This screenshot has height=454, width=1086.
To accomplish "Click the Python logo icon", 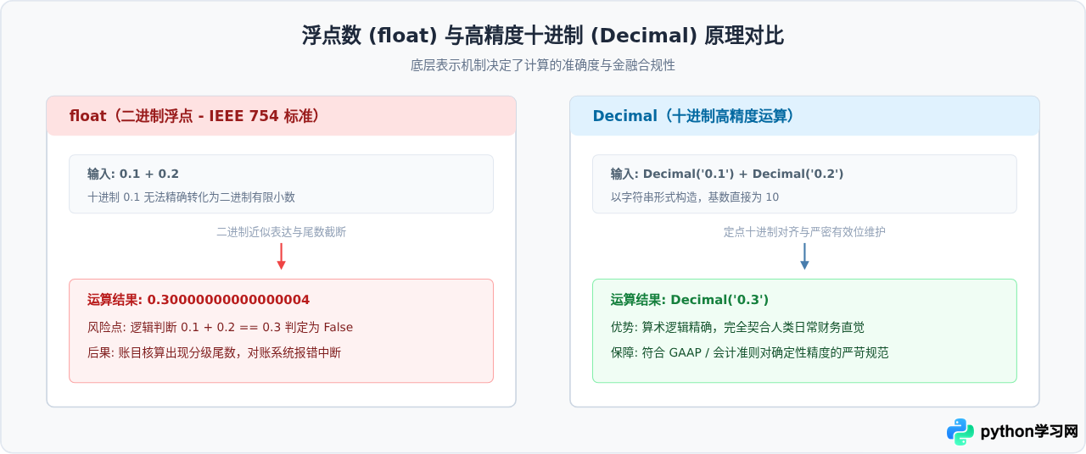I will click(960, 431).
